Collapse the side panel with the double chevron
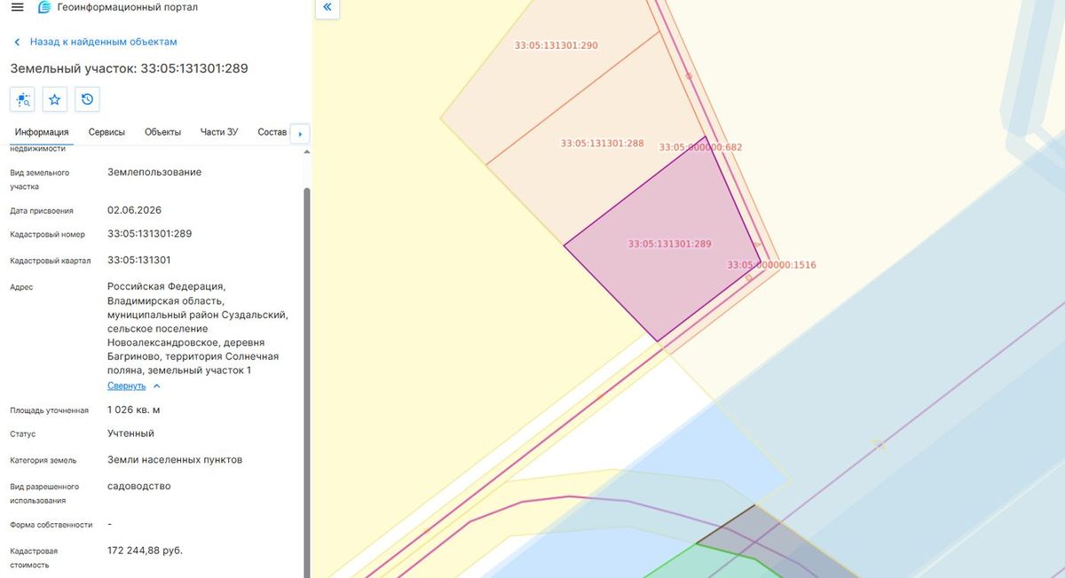Viewport: 1065px width, 578px height. pyautogui.click(x=327, y=7)
